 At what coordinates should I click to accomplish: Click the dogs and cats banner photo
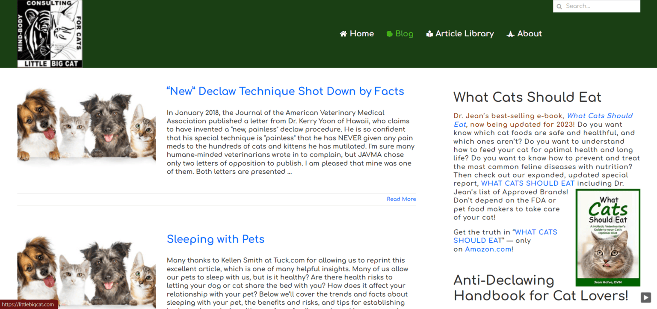click(86, 126)
